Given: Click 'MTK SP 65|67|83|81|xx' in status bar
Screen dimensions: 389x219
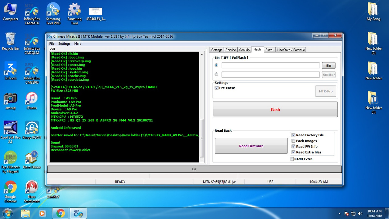Looking at the screenshot, I should pyautogui.click(x=219, y=182).
